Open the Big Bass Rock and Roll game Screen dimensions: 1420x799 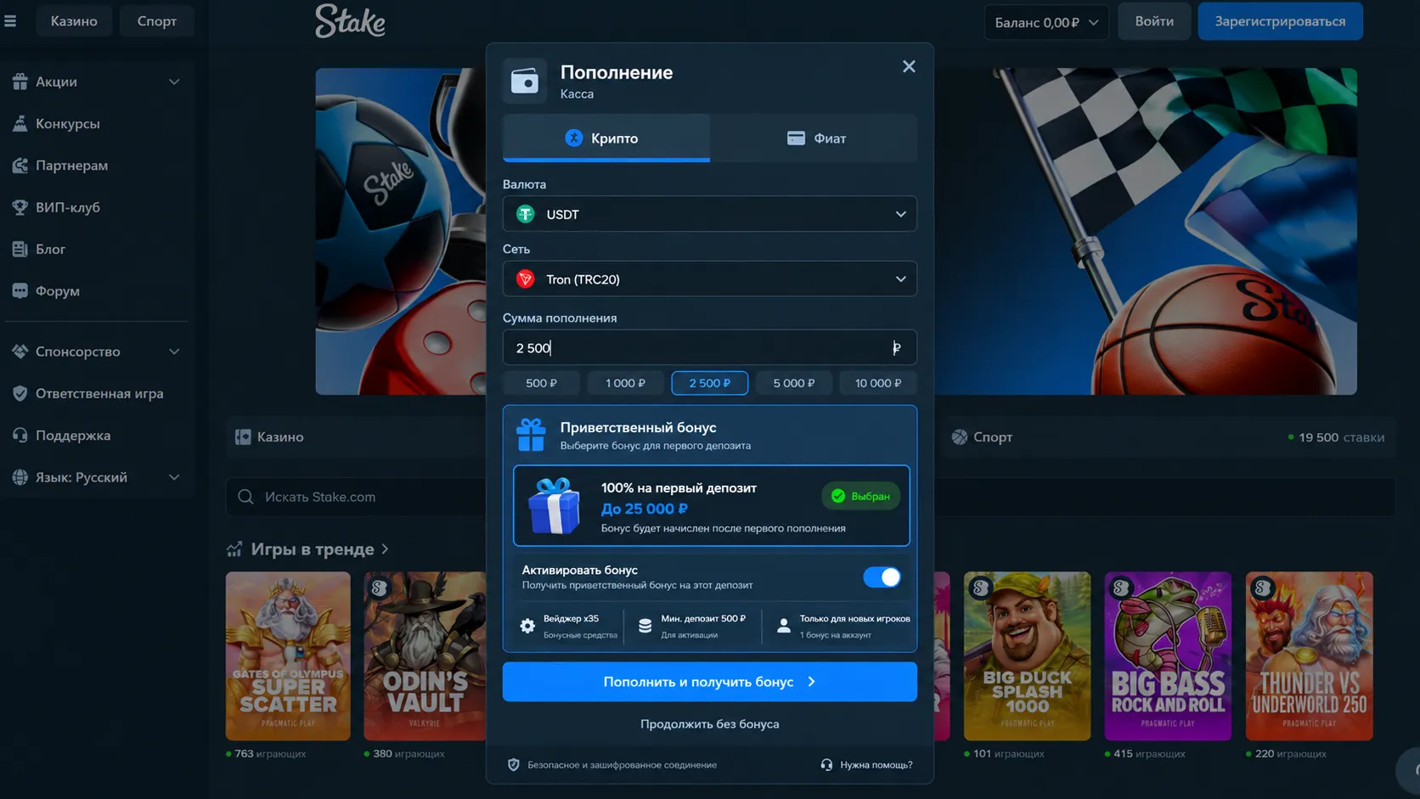coord(1168,656)
